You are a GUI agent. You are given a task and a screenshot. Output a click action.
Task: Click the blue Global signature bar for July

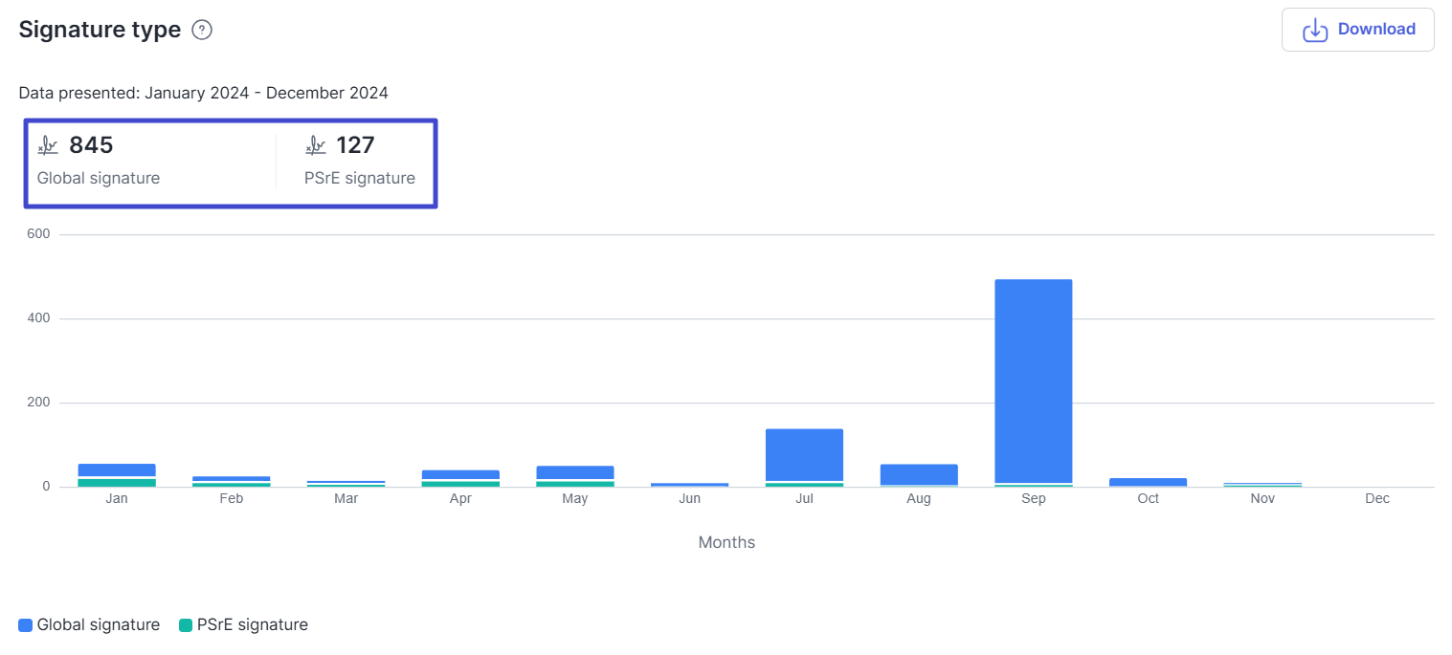pyautogui.click(x=804, y=454)
